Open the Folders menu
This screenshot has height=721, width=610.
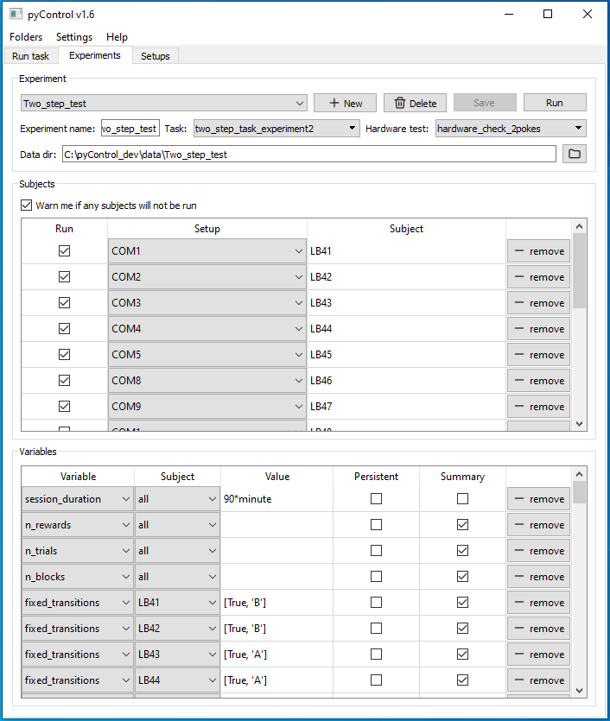[26, 37]
